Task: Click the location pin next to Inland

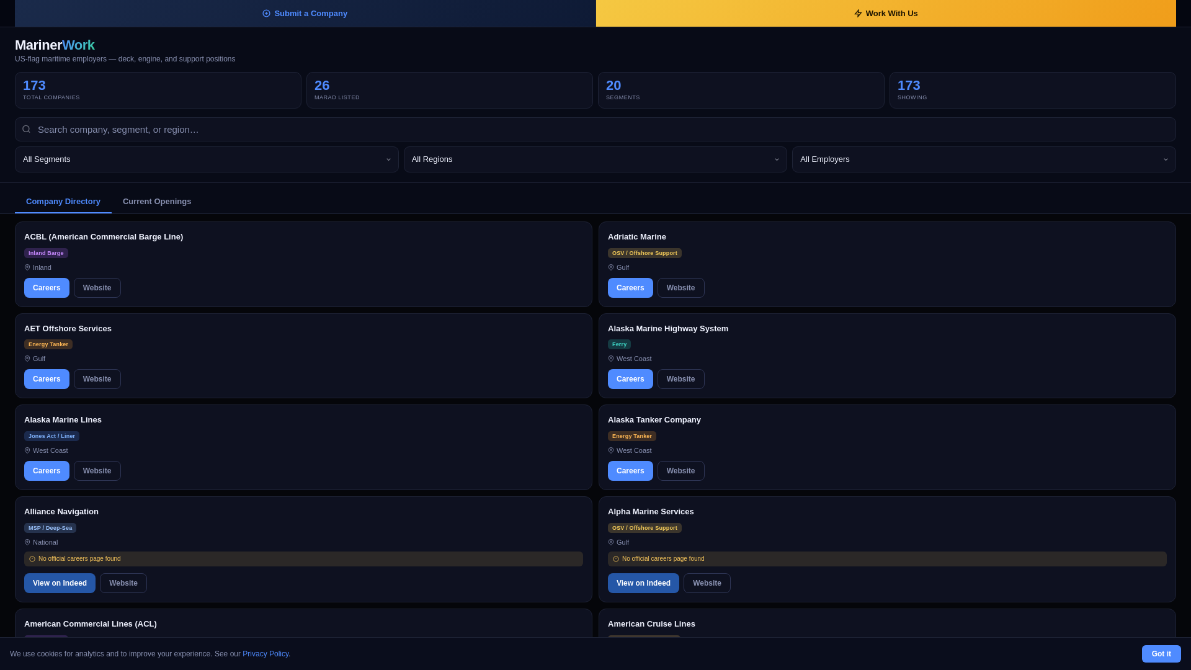Action: (x=27, y=267)
